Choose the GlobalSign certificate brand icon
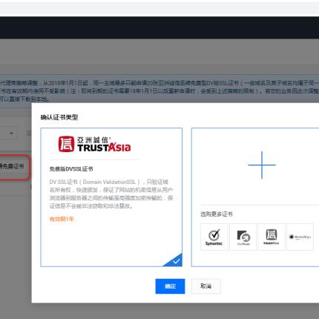This screenshot has height=319, width=319. (300, 237)
